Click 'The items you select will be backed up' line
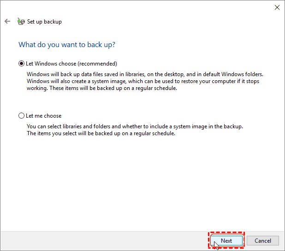285x251 pixels. 101,133
